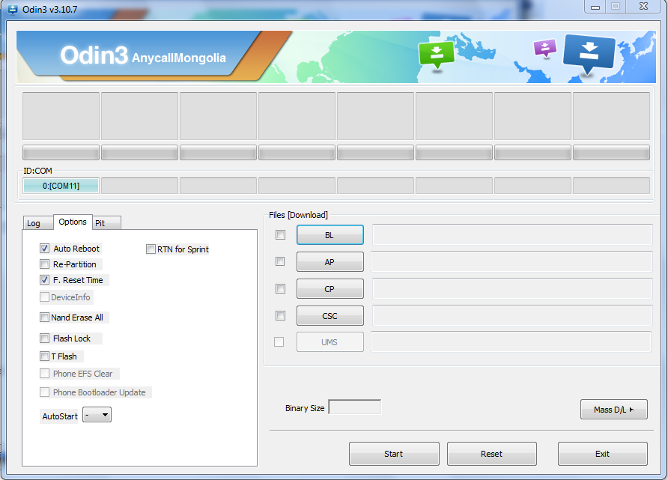Minimize the Odin3 window
The image size is (668, 480).
click(595, 7)
